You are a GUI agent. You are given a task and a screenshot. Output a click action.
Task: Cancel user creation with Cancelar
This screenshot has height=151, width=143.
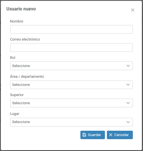120,135
